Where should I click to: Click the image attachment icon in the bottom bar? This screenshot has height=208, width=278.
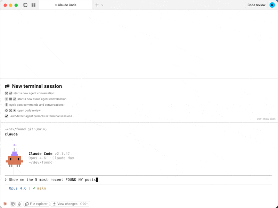[13, 204]
